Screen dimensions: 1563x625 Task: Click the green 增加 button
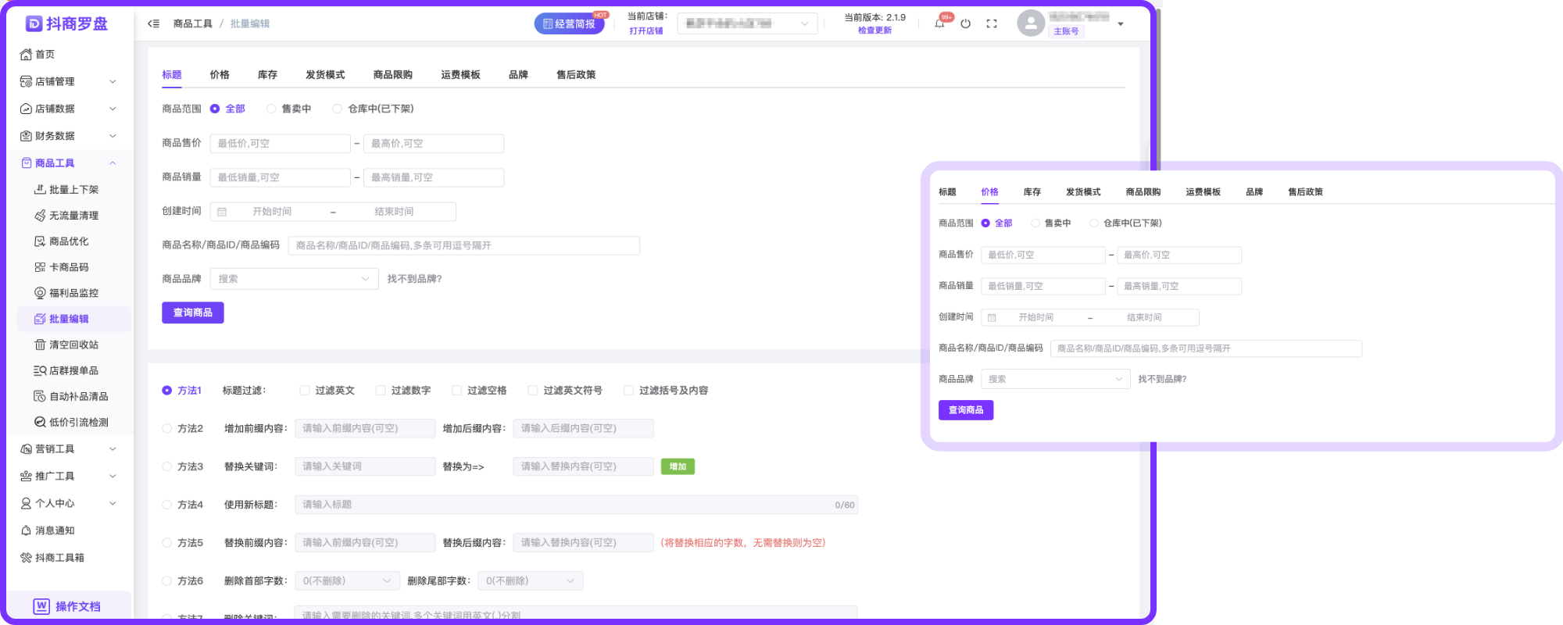coord(678,467)
